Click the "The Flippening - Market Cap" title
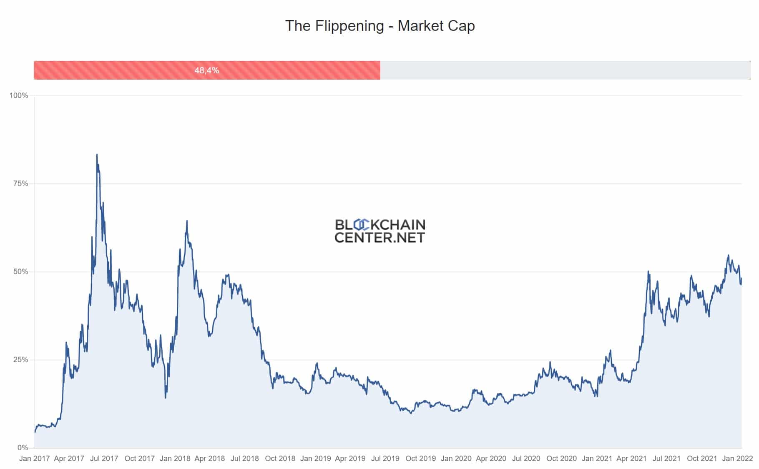Screen dimensions: 759x469 pyautogui.click(x=379, y=26)
